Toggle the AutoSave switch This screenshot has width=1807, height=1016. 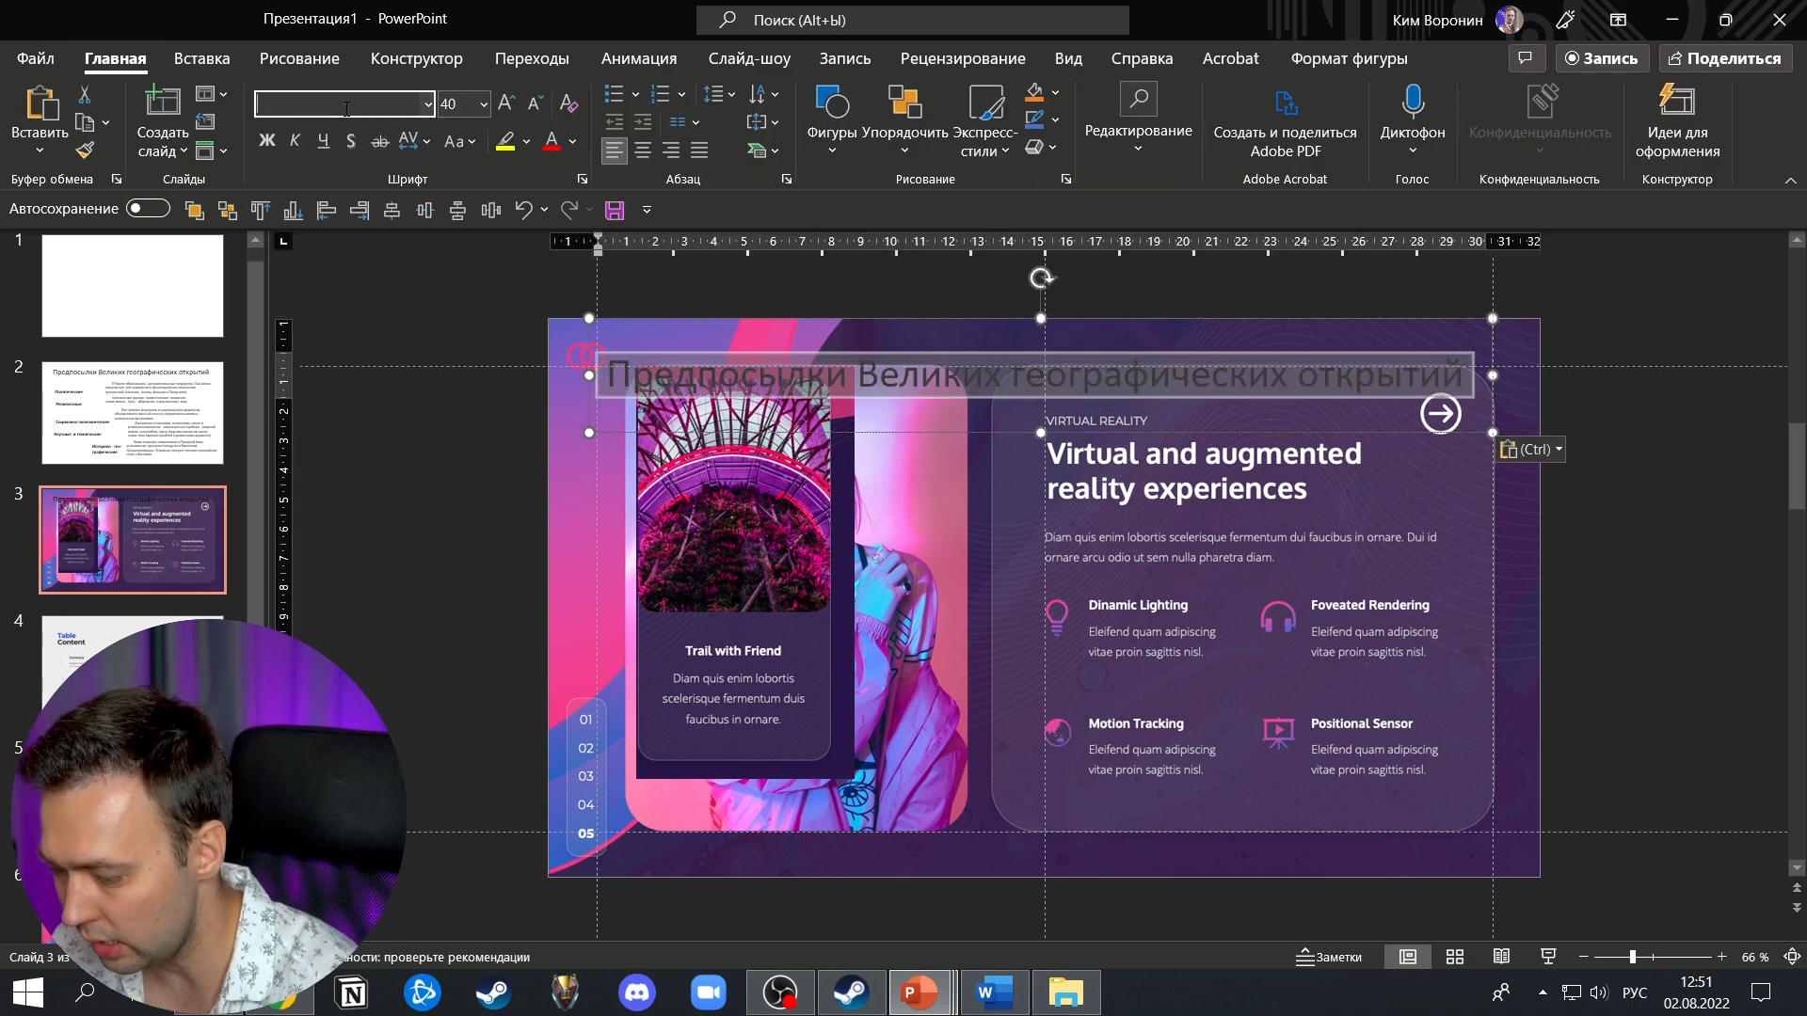149,209
